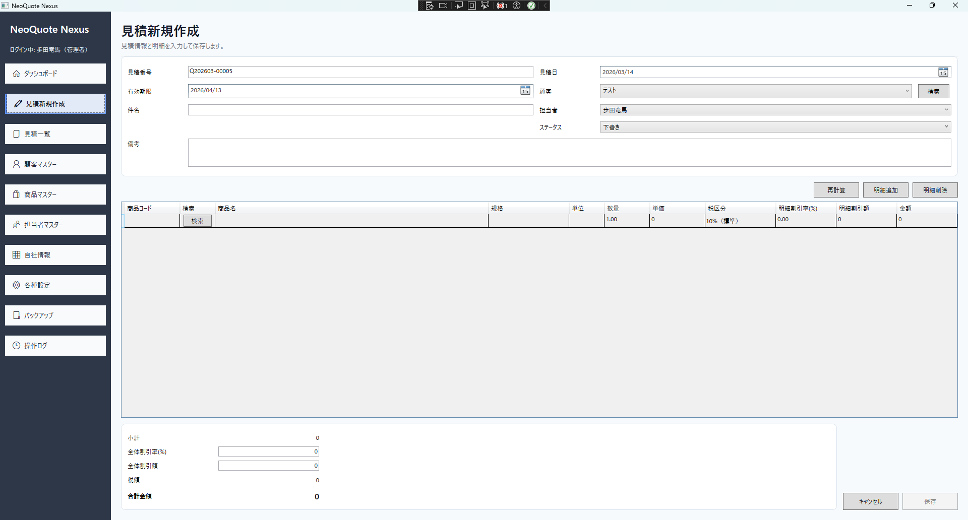This screenshot has width=968, height=520.
Task: Focus the 件名 input field
Action: (x=360, y=110)
